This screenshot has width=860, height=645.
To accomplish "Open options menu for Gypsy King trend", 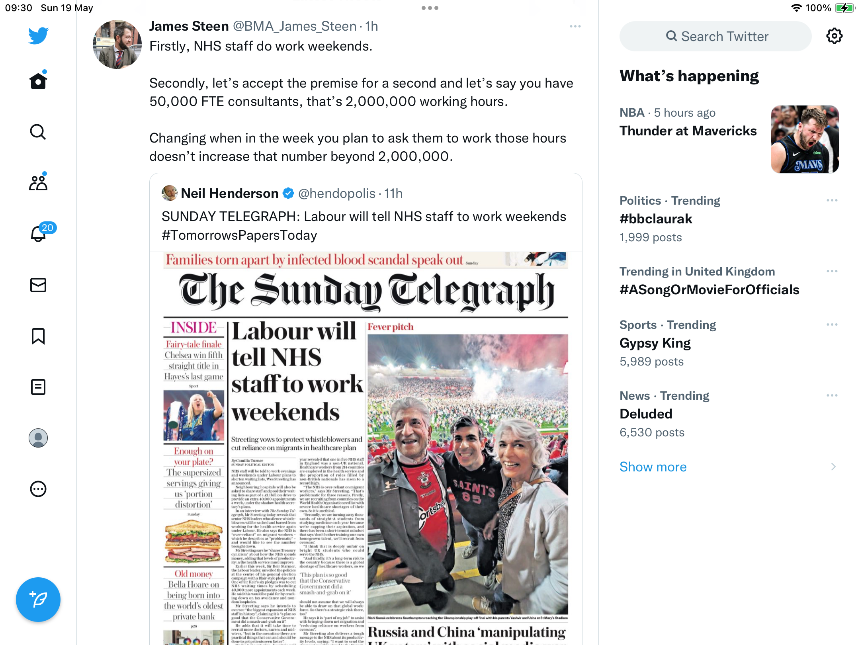I will pos(832,324).
